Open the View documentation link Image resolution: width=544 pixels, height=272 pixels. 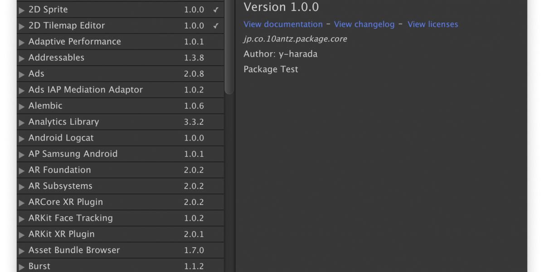(283, 24)
